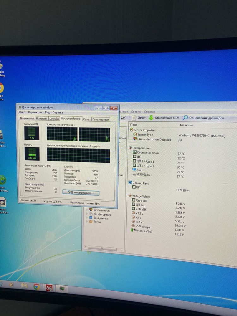Switch to the Быстродействие tab
The width and height of the screenshot is (237, 316).
point(71,118)
